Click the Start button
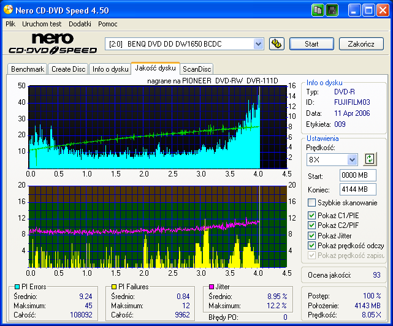393x326 pixels. (x=311, y=44)
